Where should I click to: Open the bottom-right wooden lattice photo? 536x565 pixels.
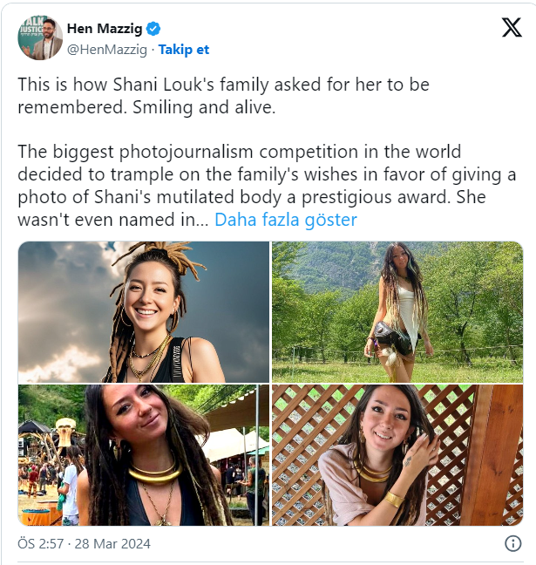point(397,455)
